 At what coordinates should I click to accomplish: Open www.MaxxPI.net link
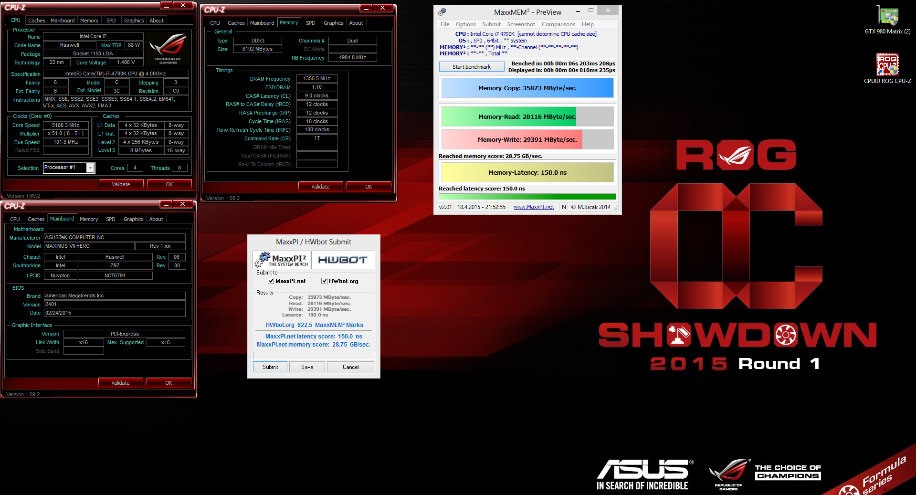[x=534, y=207]
